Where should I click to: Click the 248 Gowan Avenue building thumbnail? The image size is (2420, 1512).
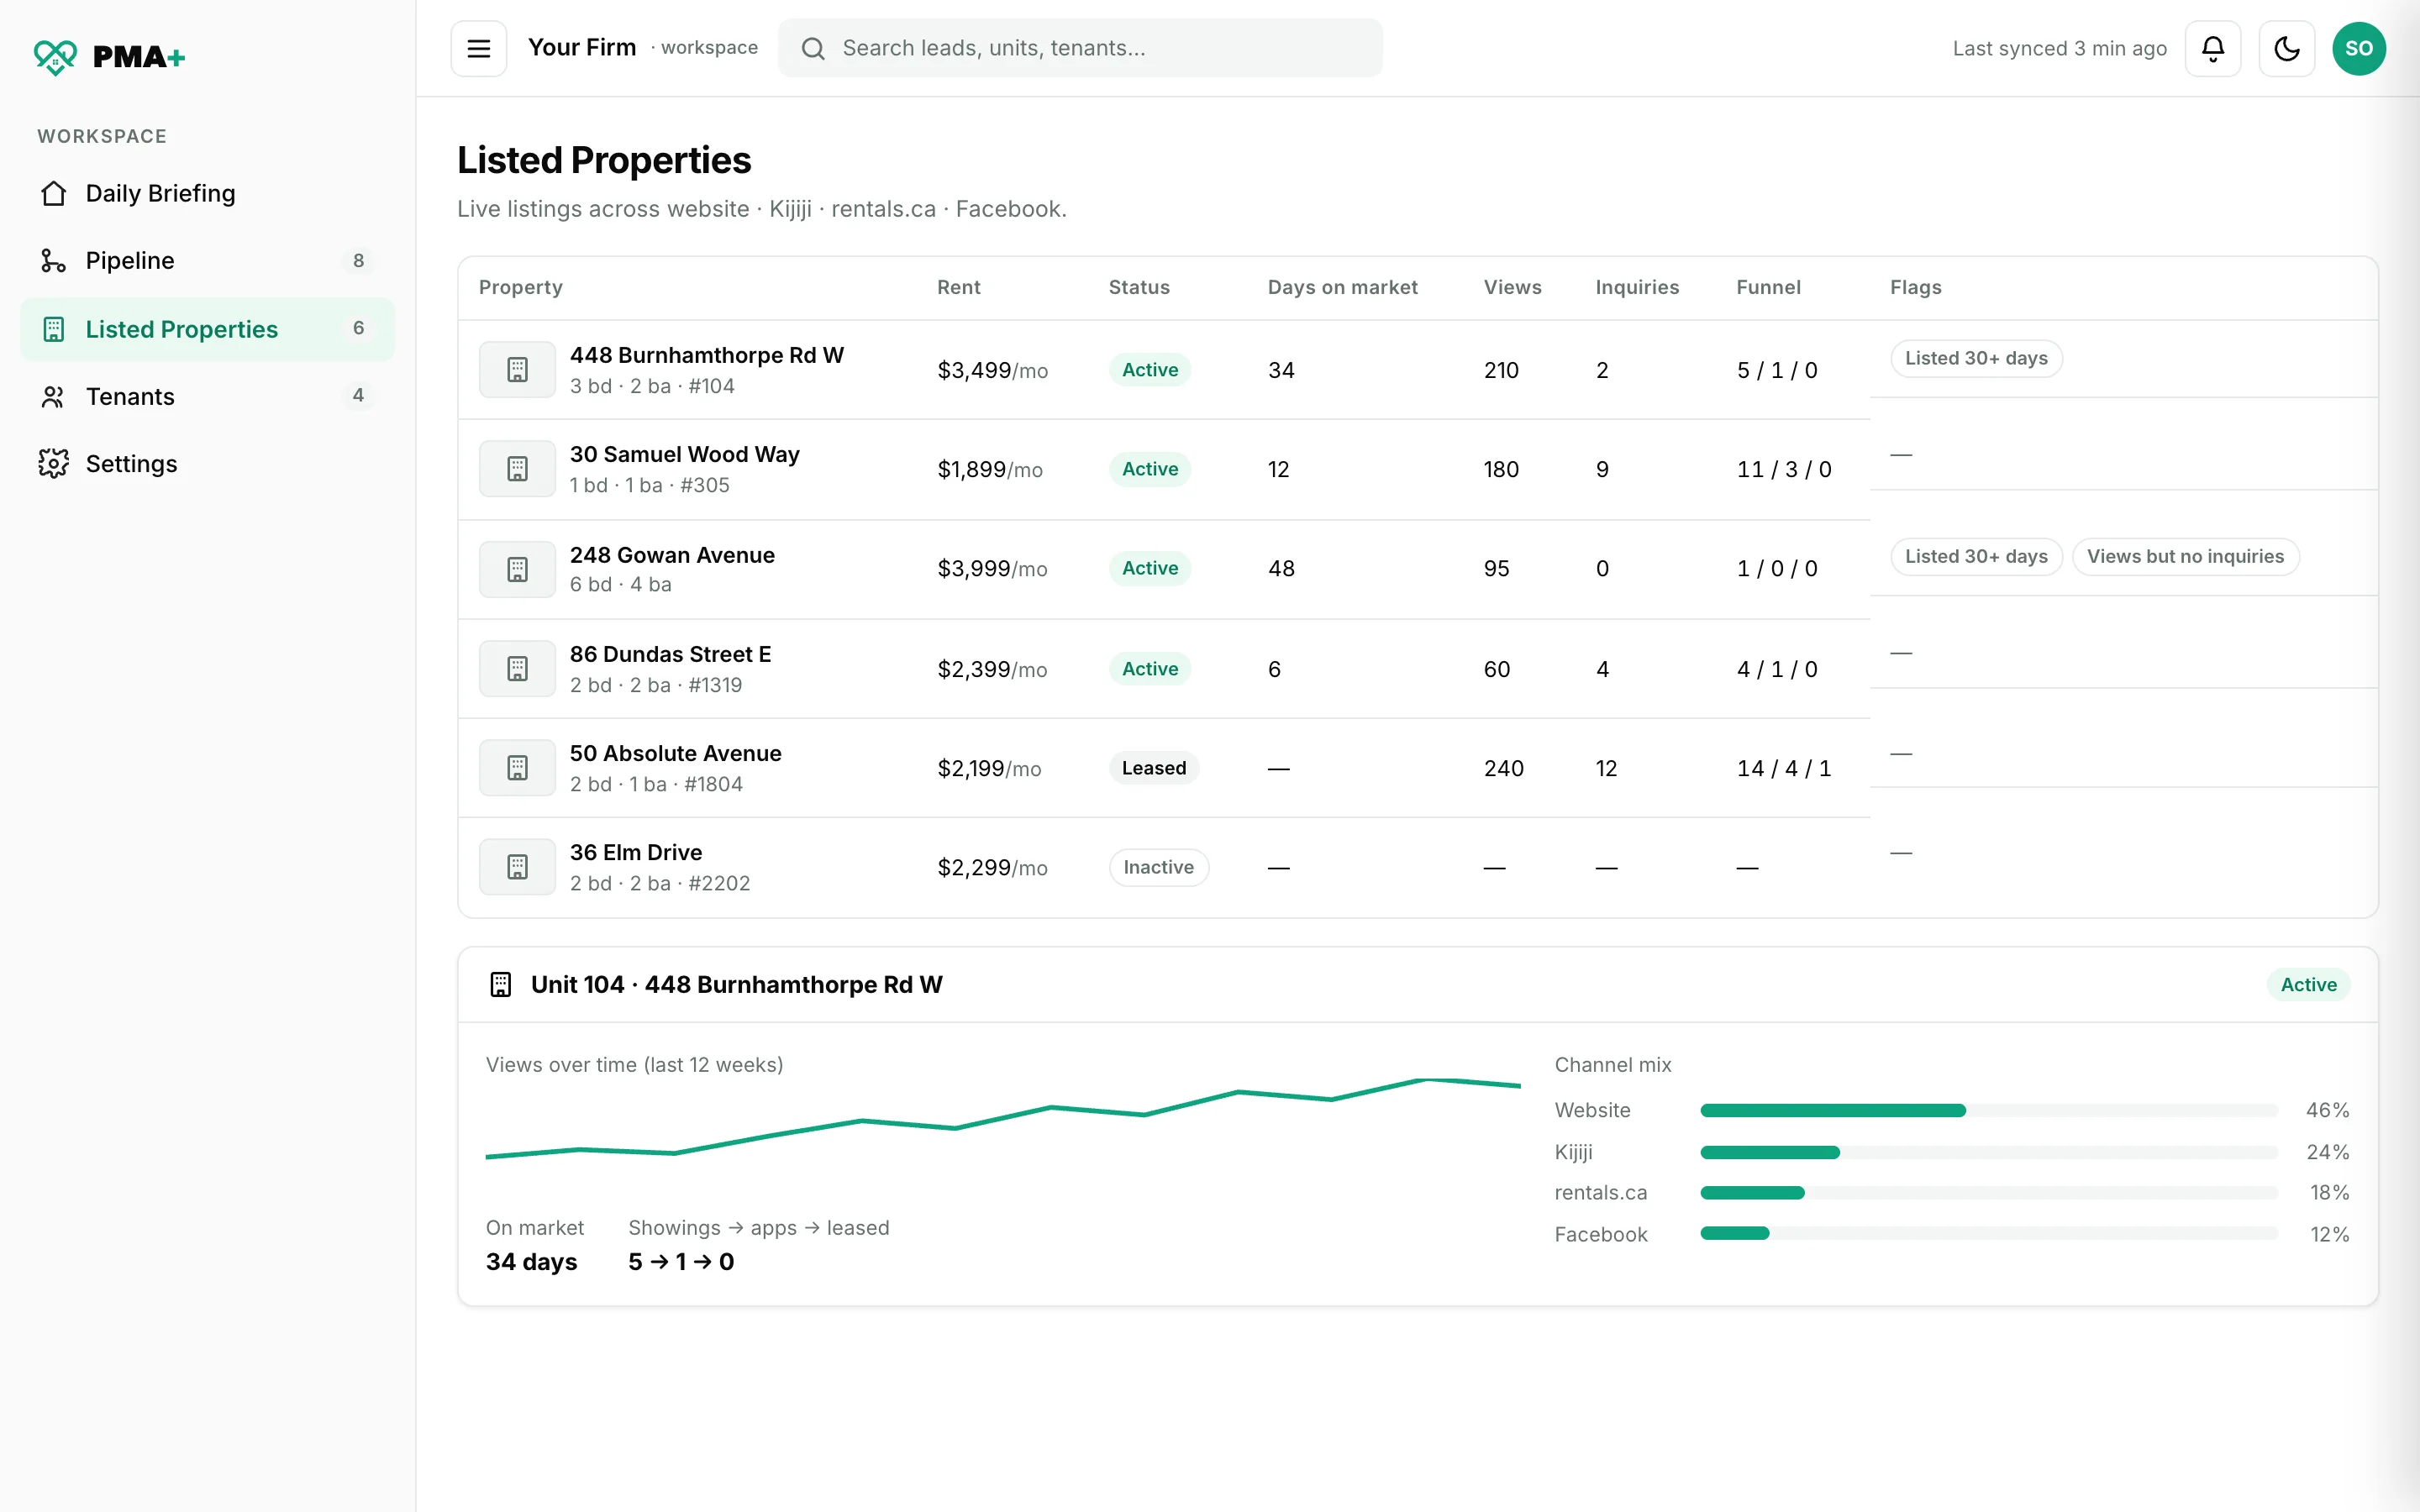[x=517, y=569]
